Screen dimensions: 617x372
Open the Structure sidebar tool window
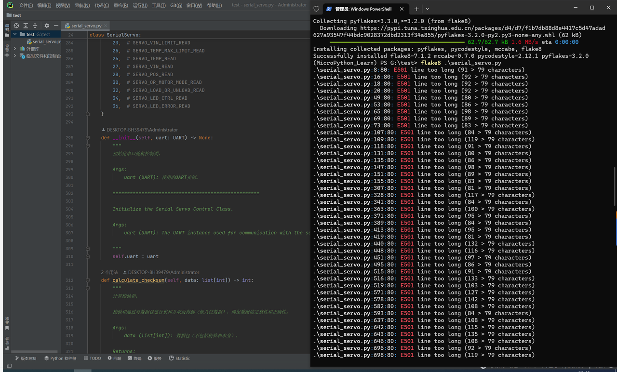click(x=7, y=343)
